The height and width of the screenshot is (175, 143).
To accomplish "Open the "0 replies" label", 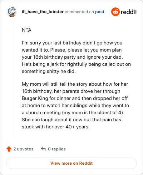I will coord(57,149).
